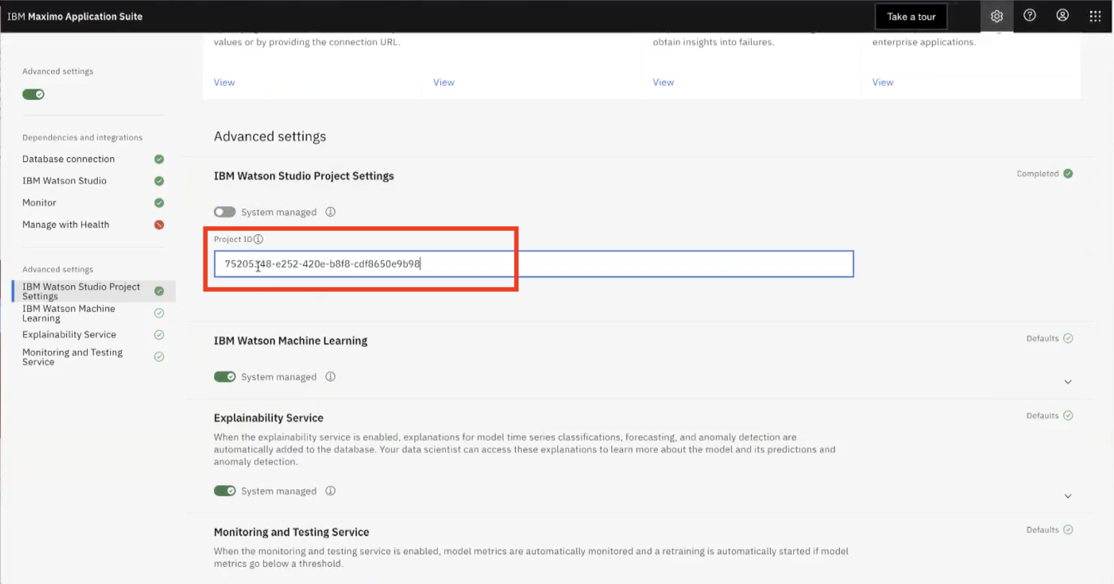Click Defaults check icon for Explainability Service
The height and width of the screenshot is (584, 1114).
[x=1068, y=415]
